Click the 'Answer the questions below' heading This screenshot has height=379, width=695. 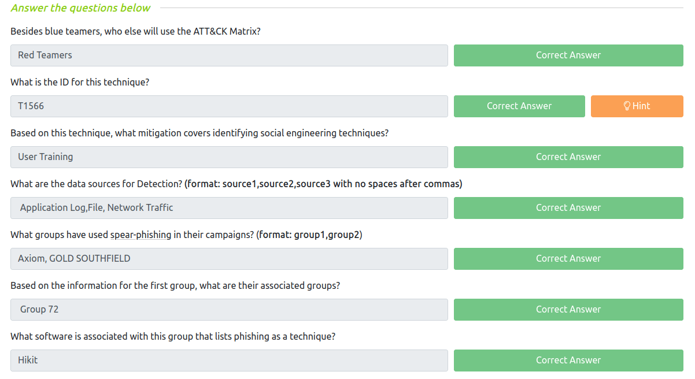tap(80, 8)
